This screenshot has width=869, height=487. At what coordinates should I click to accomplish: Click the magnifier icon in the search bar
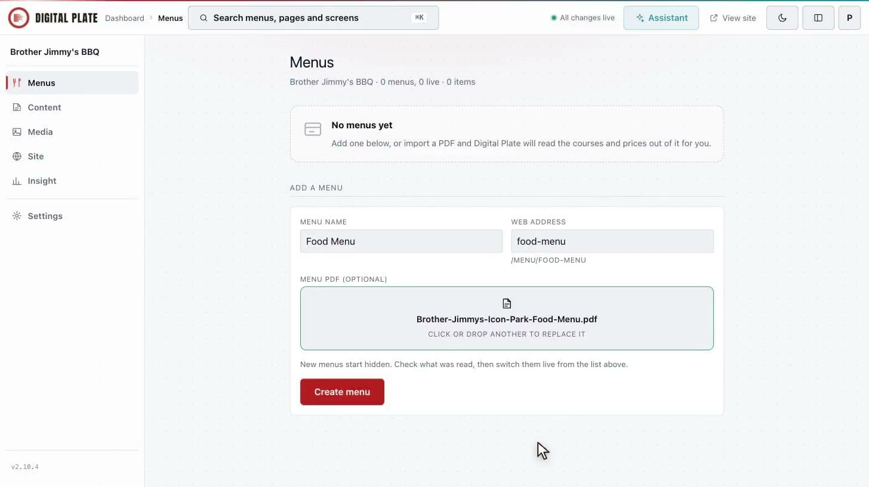[x=204, y=18]
